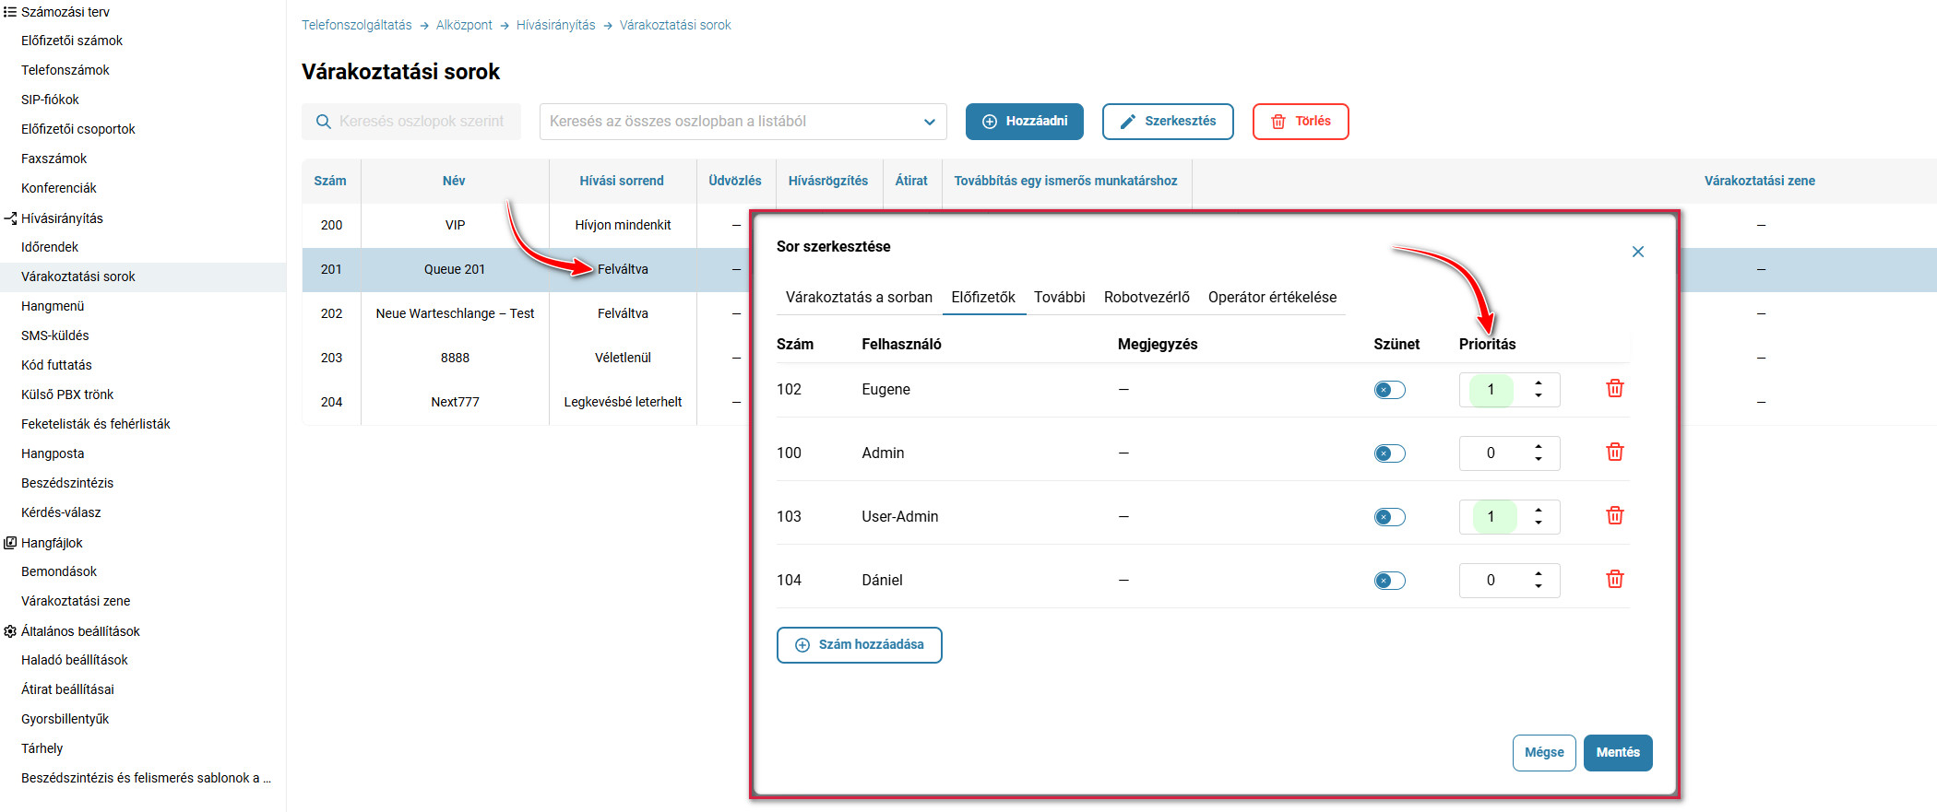Screen dimensions: 1937x812
Task: Open Kód futtatás in sidebar
Action: [x=56, y=365]
